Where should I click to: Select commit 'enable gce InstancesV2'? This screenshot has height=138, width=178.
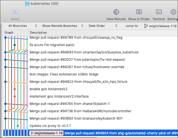pos(48,89)
